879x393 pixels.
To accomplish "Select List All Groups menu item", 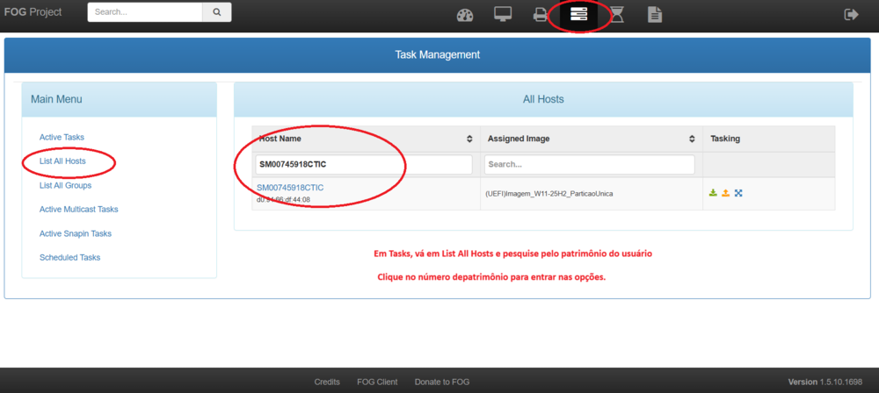I will pos(65,185).
